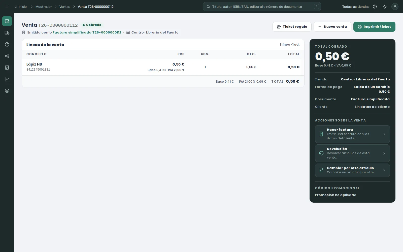
Task: Click Sin datos de cliente value
Action: 372,107
